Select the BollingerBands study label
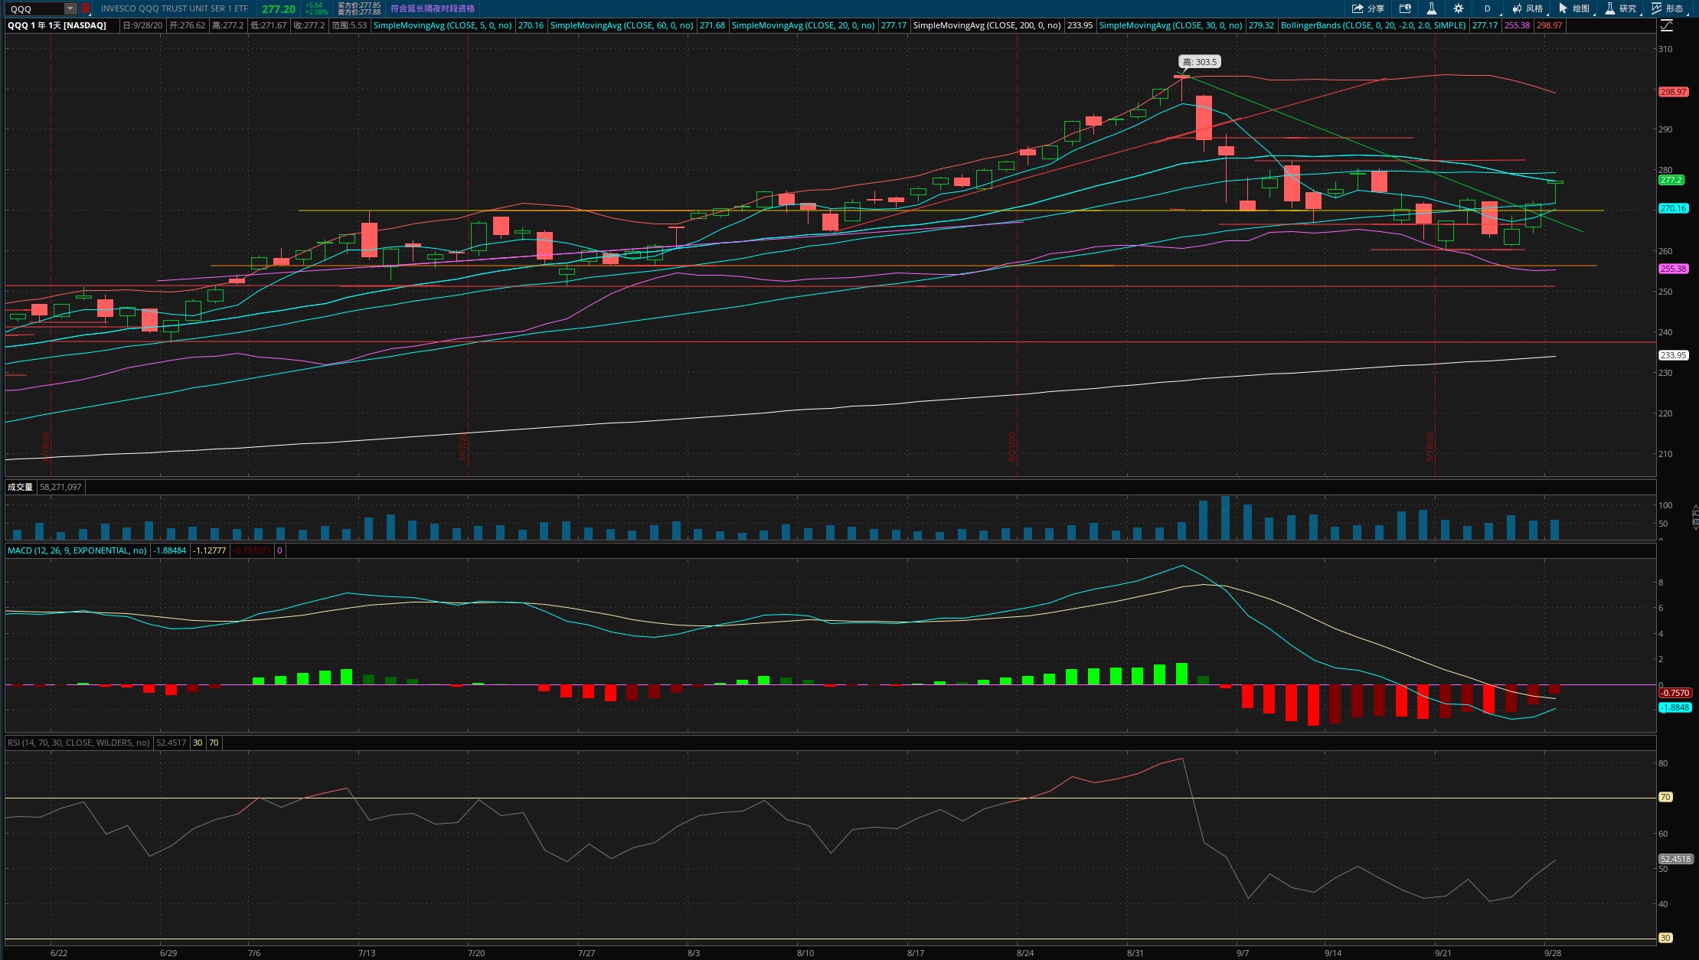Viewport: 1699px width, 960px height. [1374, 25]
